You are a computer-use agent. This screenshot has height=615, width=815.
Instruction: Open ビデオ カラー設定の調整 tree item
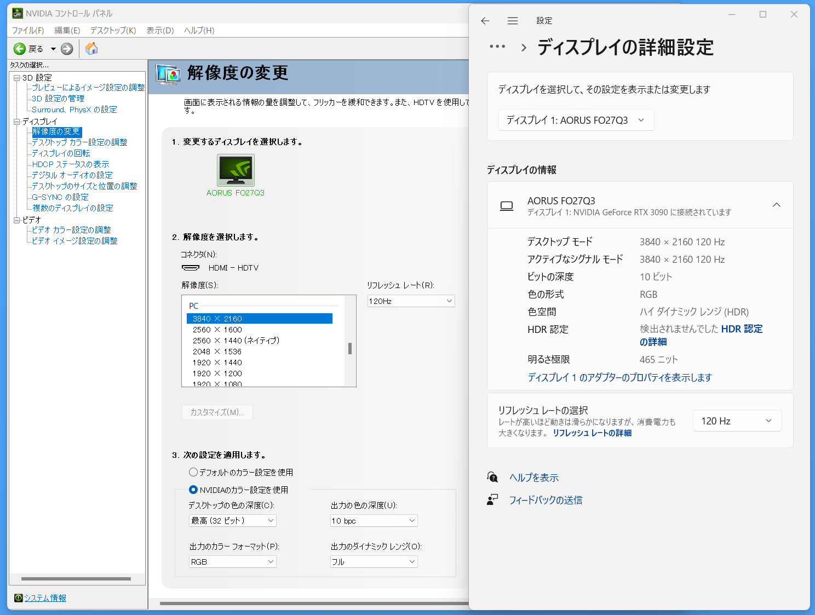pyautogui.click(x=71, y=230)
